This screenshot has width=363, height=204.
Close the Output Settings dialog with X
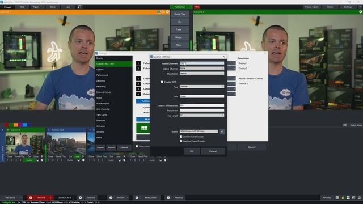pos(223,57)
